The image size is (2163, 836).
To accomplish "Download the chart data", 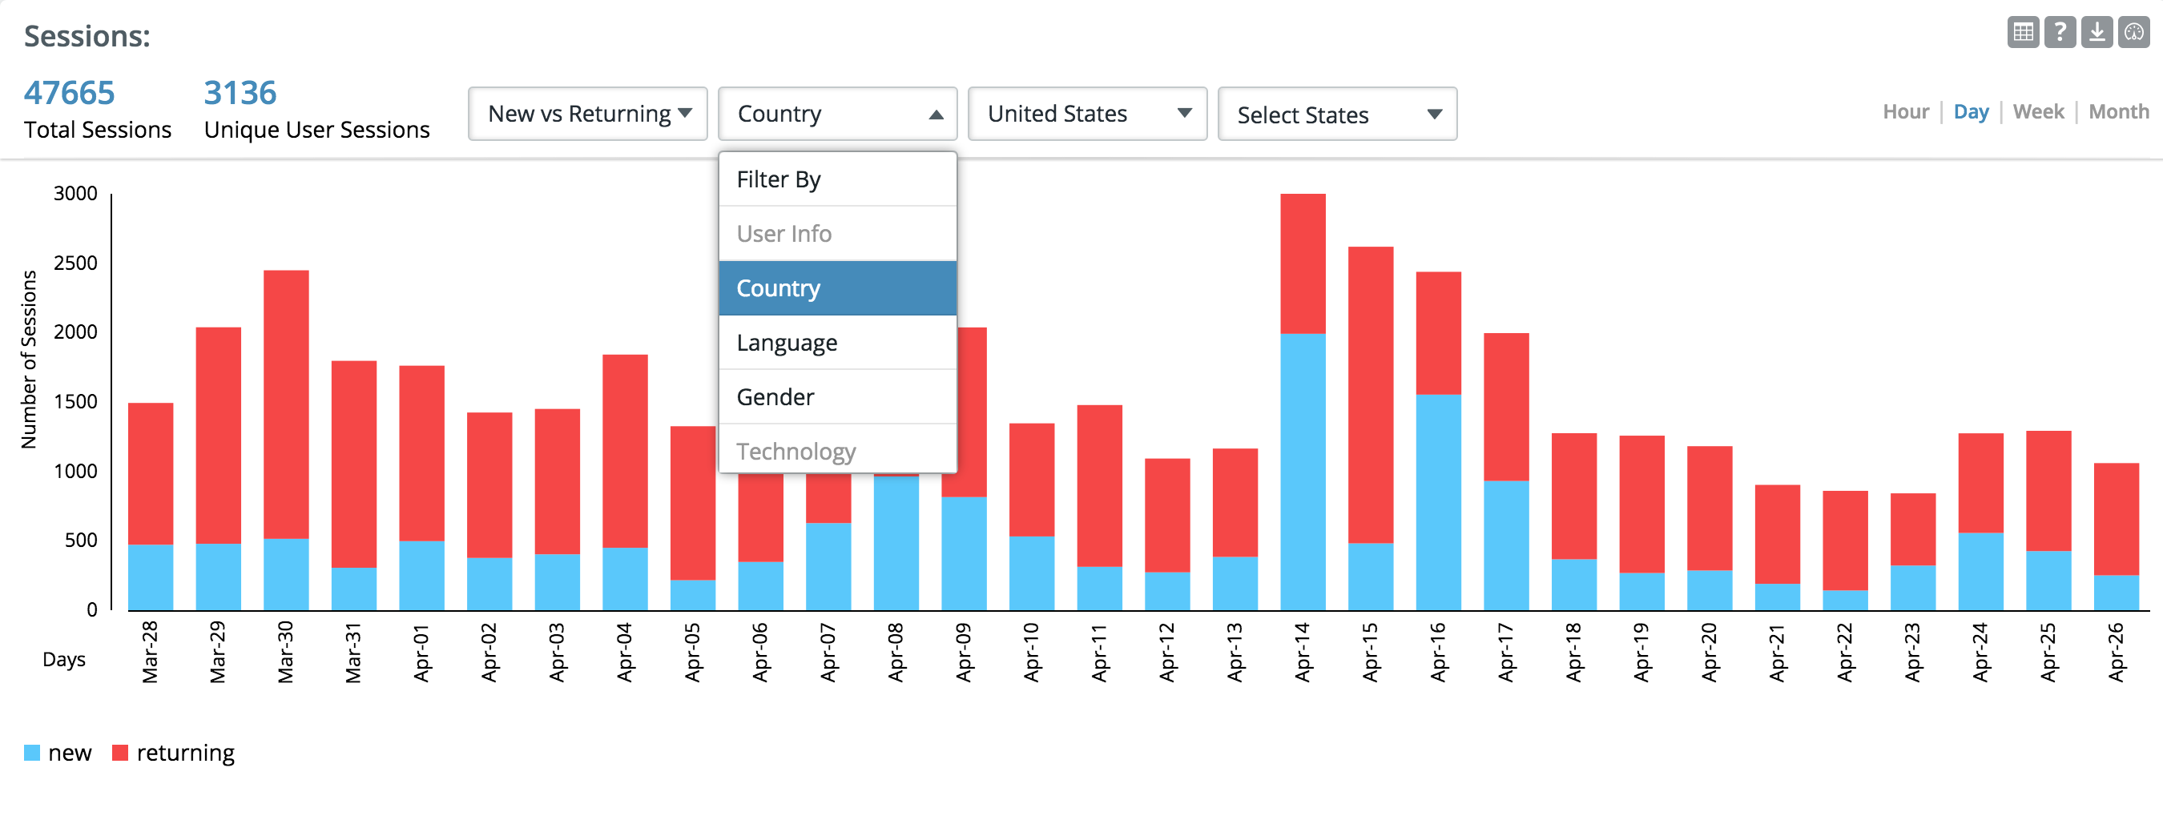I will 2097,32.
